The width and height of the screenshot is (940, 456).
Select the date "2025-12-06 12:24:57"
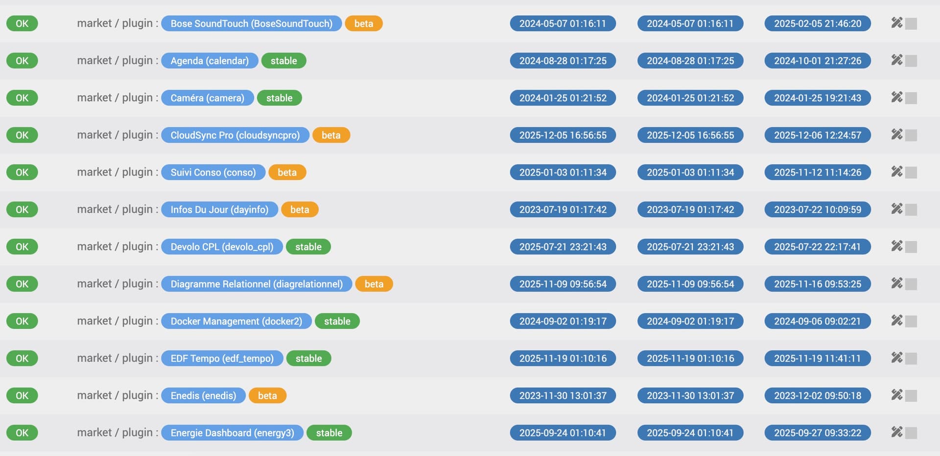[818, 135]
